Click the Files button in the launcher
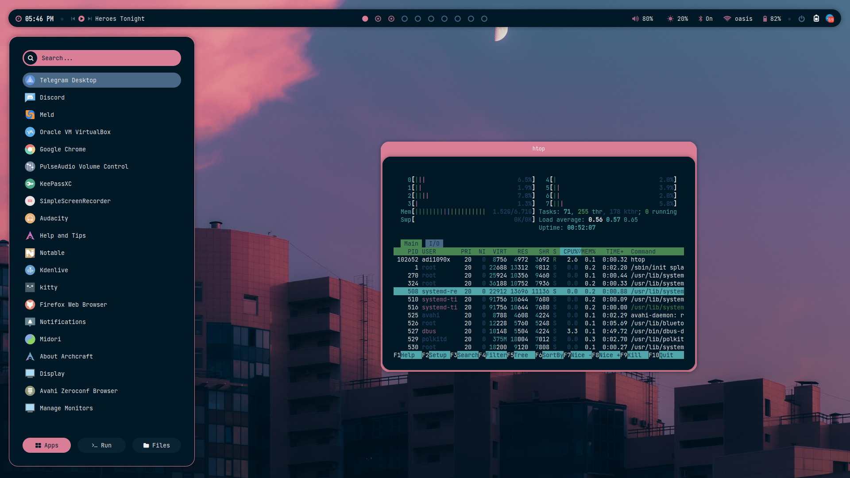 pos(157,445)
